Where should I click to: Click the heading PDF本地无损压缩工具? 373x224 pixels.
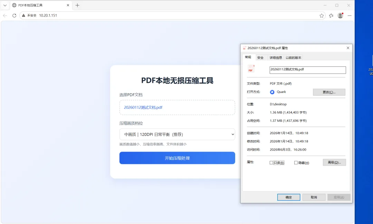click(177, 80)
